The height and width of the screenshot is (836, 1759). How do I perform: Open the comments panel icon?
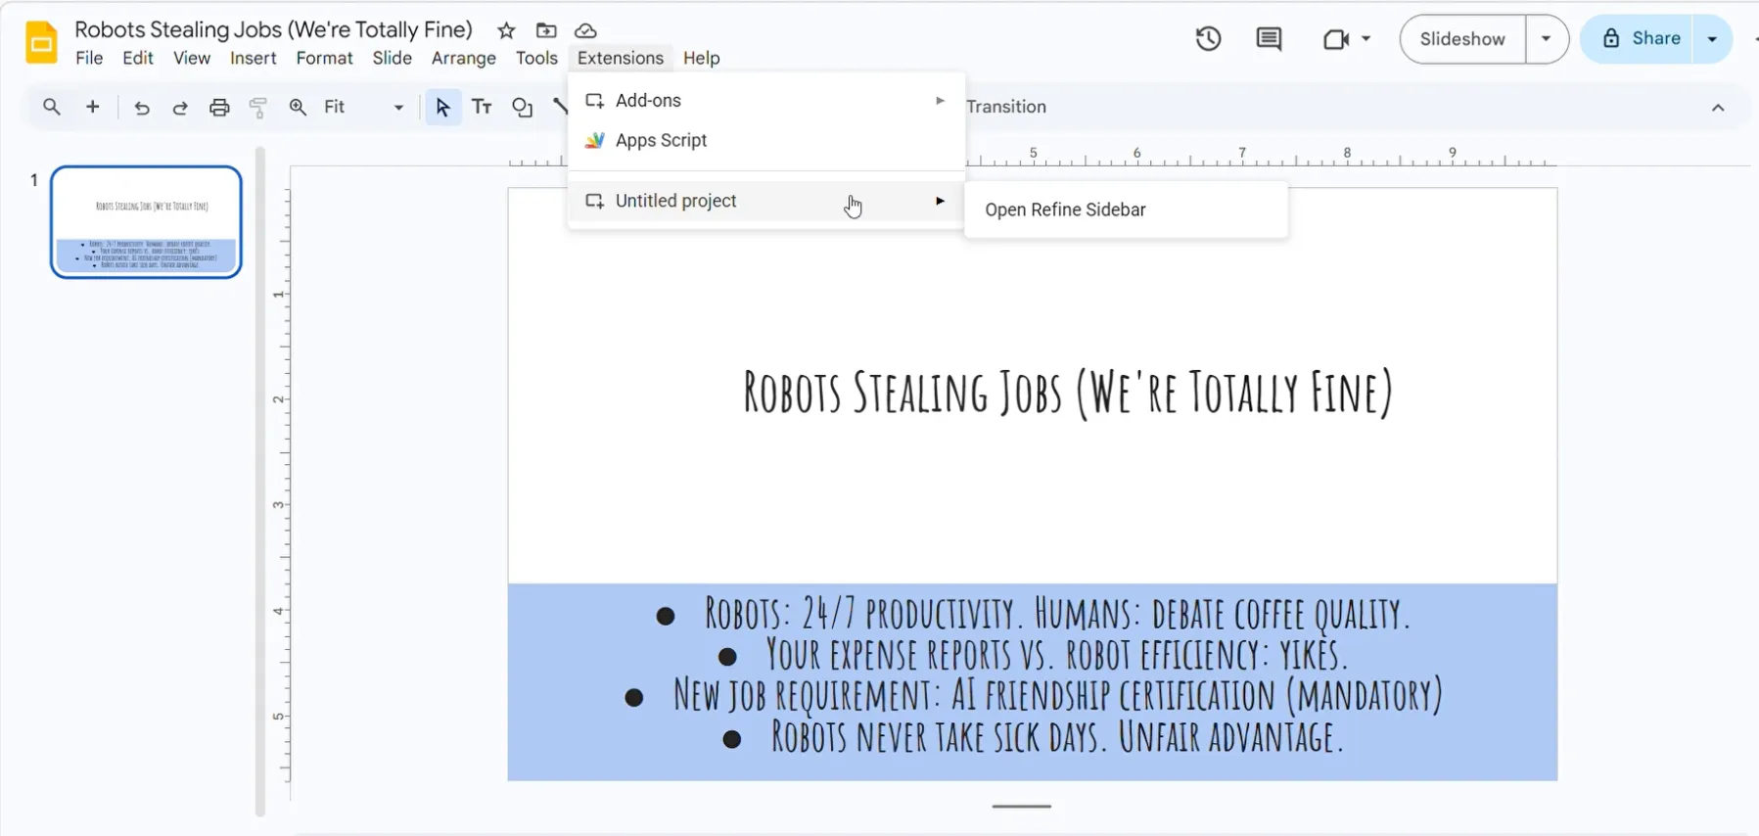click(1269, 39)
